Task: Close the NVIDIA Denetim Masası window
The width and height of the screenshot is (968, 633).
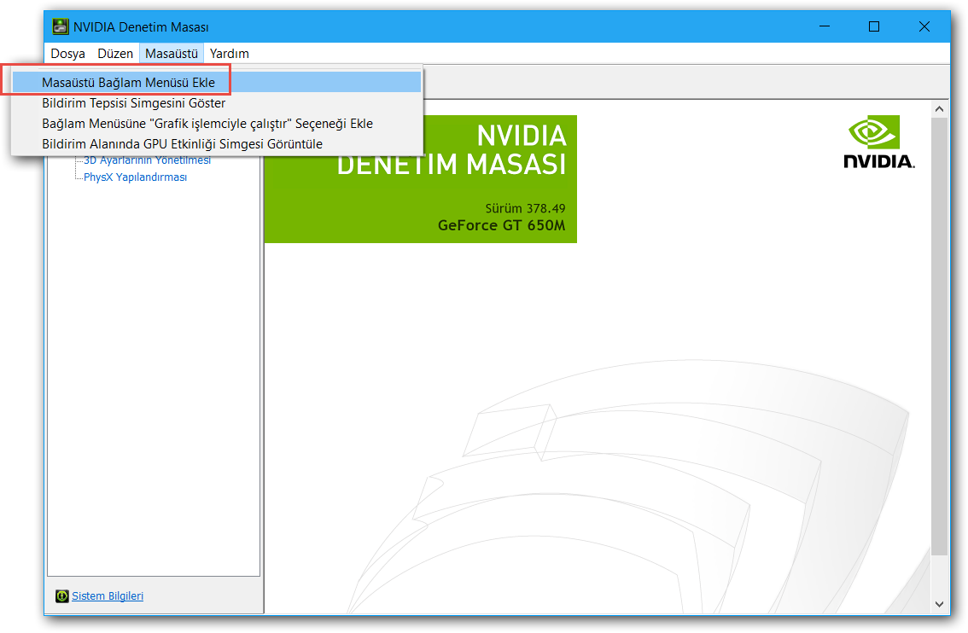Action: (924, 26)
